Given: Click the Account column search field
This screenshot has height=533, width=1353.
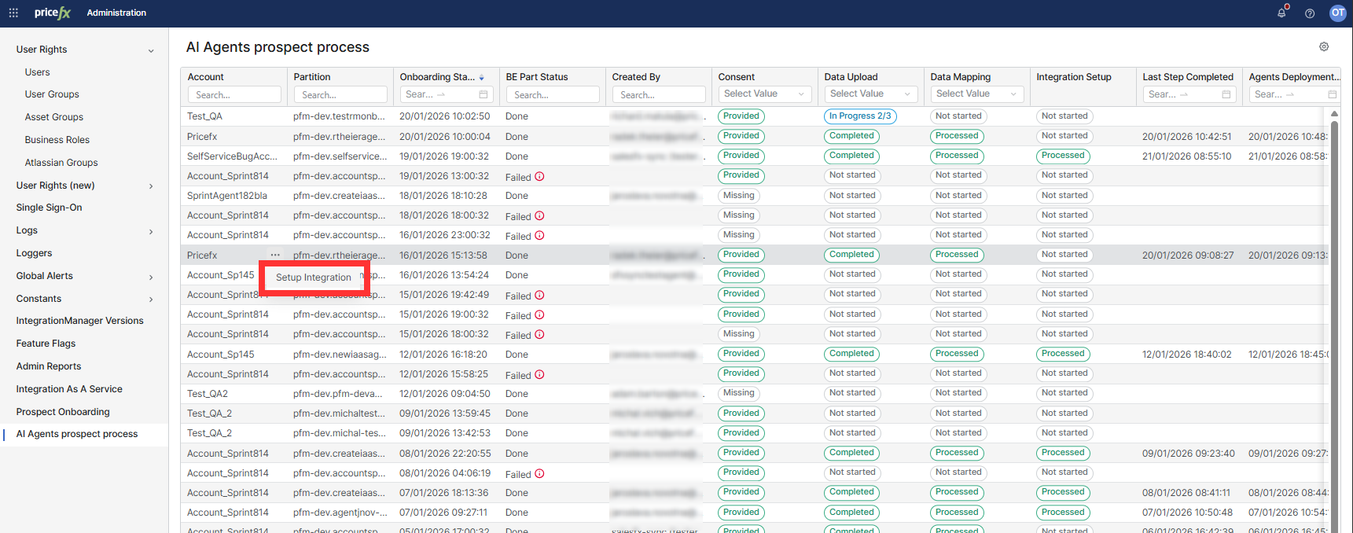Looking at the screenshot, I should pos(234,94).
